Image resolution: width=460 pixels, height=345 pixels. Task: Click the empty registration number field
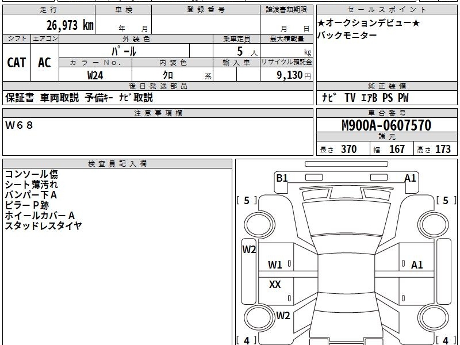(x=206, y=24)
